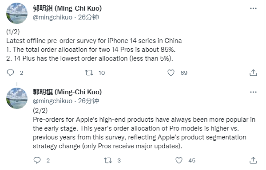Share the first tweet about order allocation
Screen dimensions: 266x170
(x=253, y=73)
